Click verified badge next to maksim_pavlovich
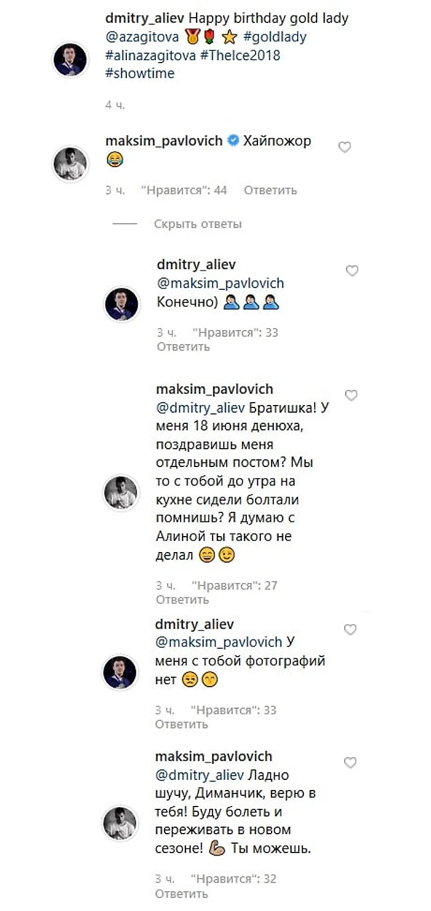The image size is (431, 911). 233,141
